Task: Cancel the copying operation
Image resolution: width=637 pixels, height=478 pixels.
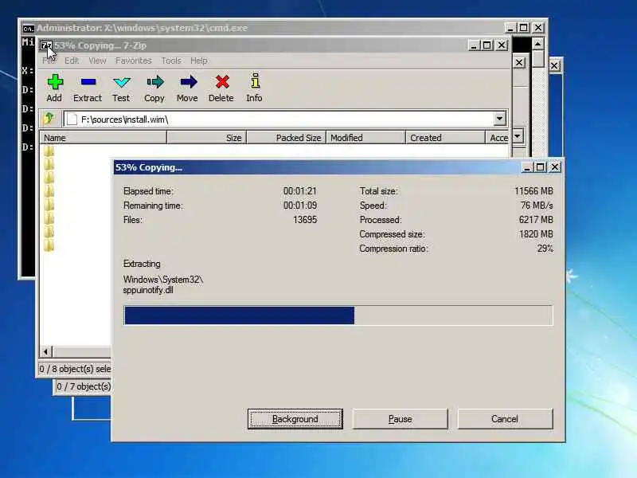Action: tap(505, 419)
